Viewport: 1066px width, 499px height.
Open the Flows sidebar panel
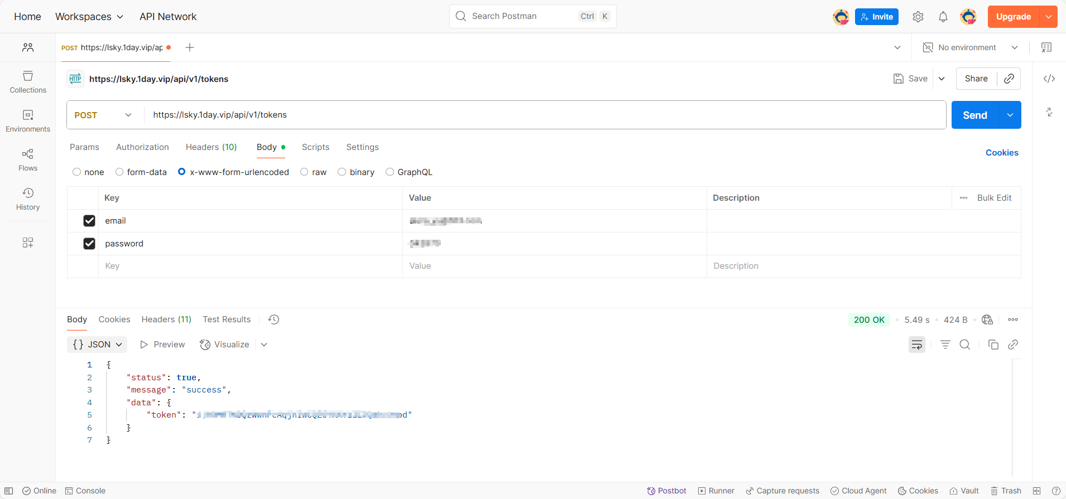pyautogui.click(x=28, y=159)
